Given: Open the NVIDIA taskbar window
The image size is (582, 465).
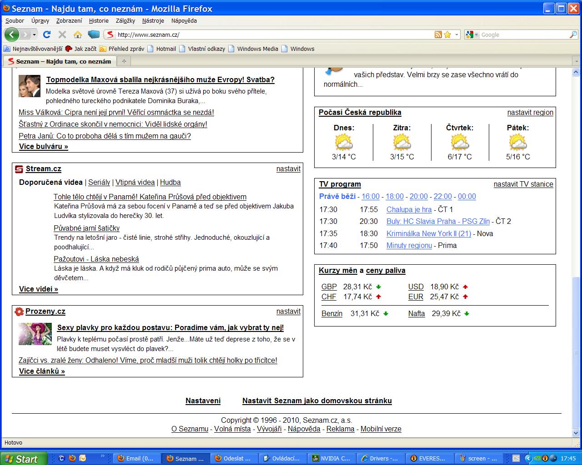Looking at the screenshot, I should click(331, 458).
